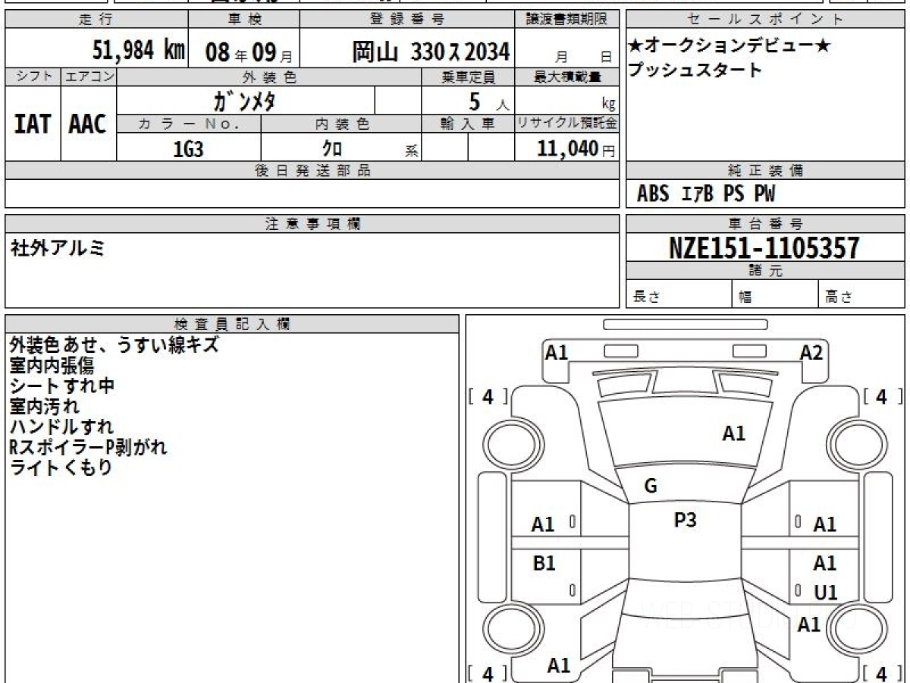Select the IAT shift value

[x=33, y=124]
